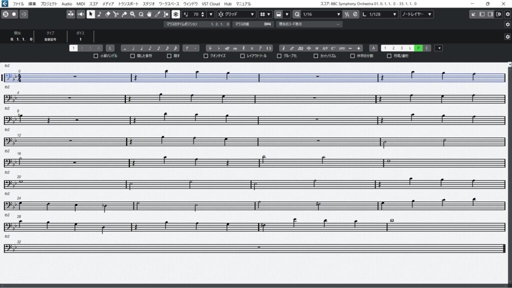Open the トランスポート menu

click(x=128, y=3)
